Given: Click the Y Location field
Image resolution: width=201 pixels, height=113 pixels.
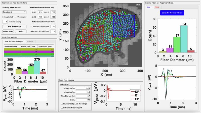Looking at the screenshot, I should click(83, 92).
